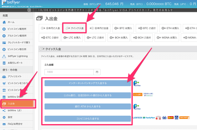Open the BCH お預入 tab
Image resolution: width=197 pixels, height=130 pixels.
click(x=119, y=38)
